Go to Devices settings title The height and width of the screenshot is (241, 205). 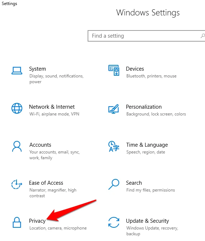pos(135,69)
